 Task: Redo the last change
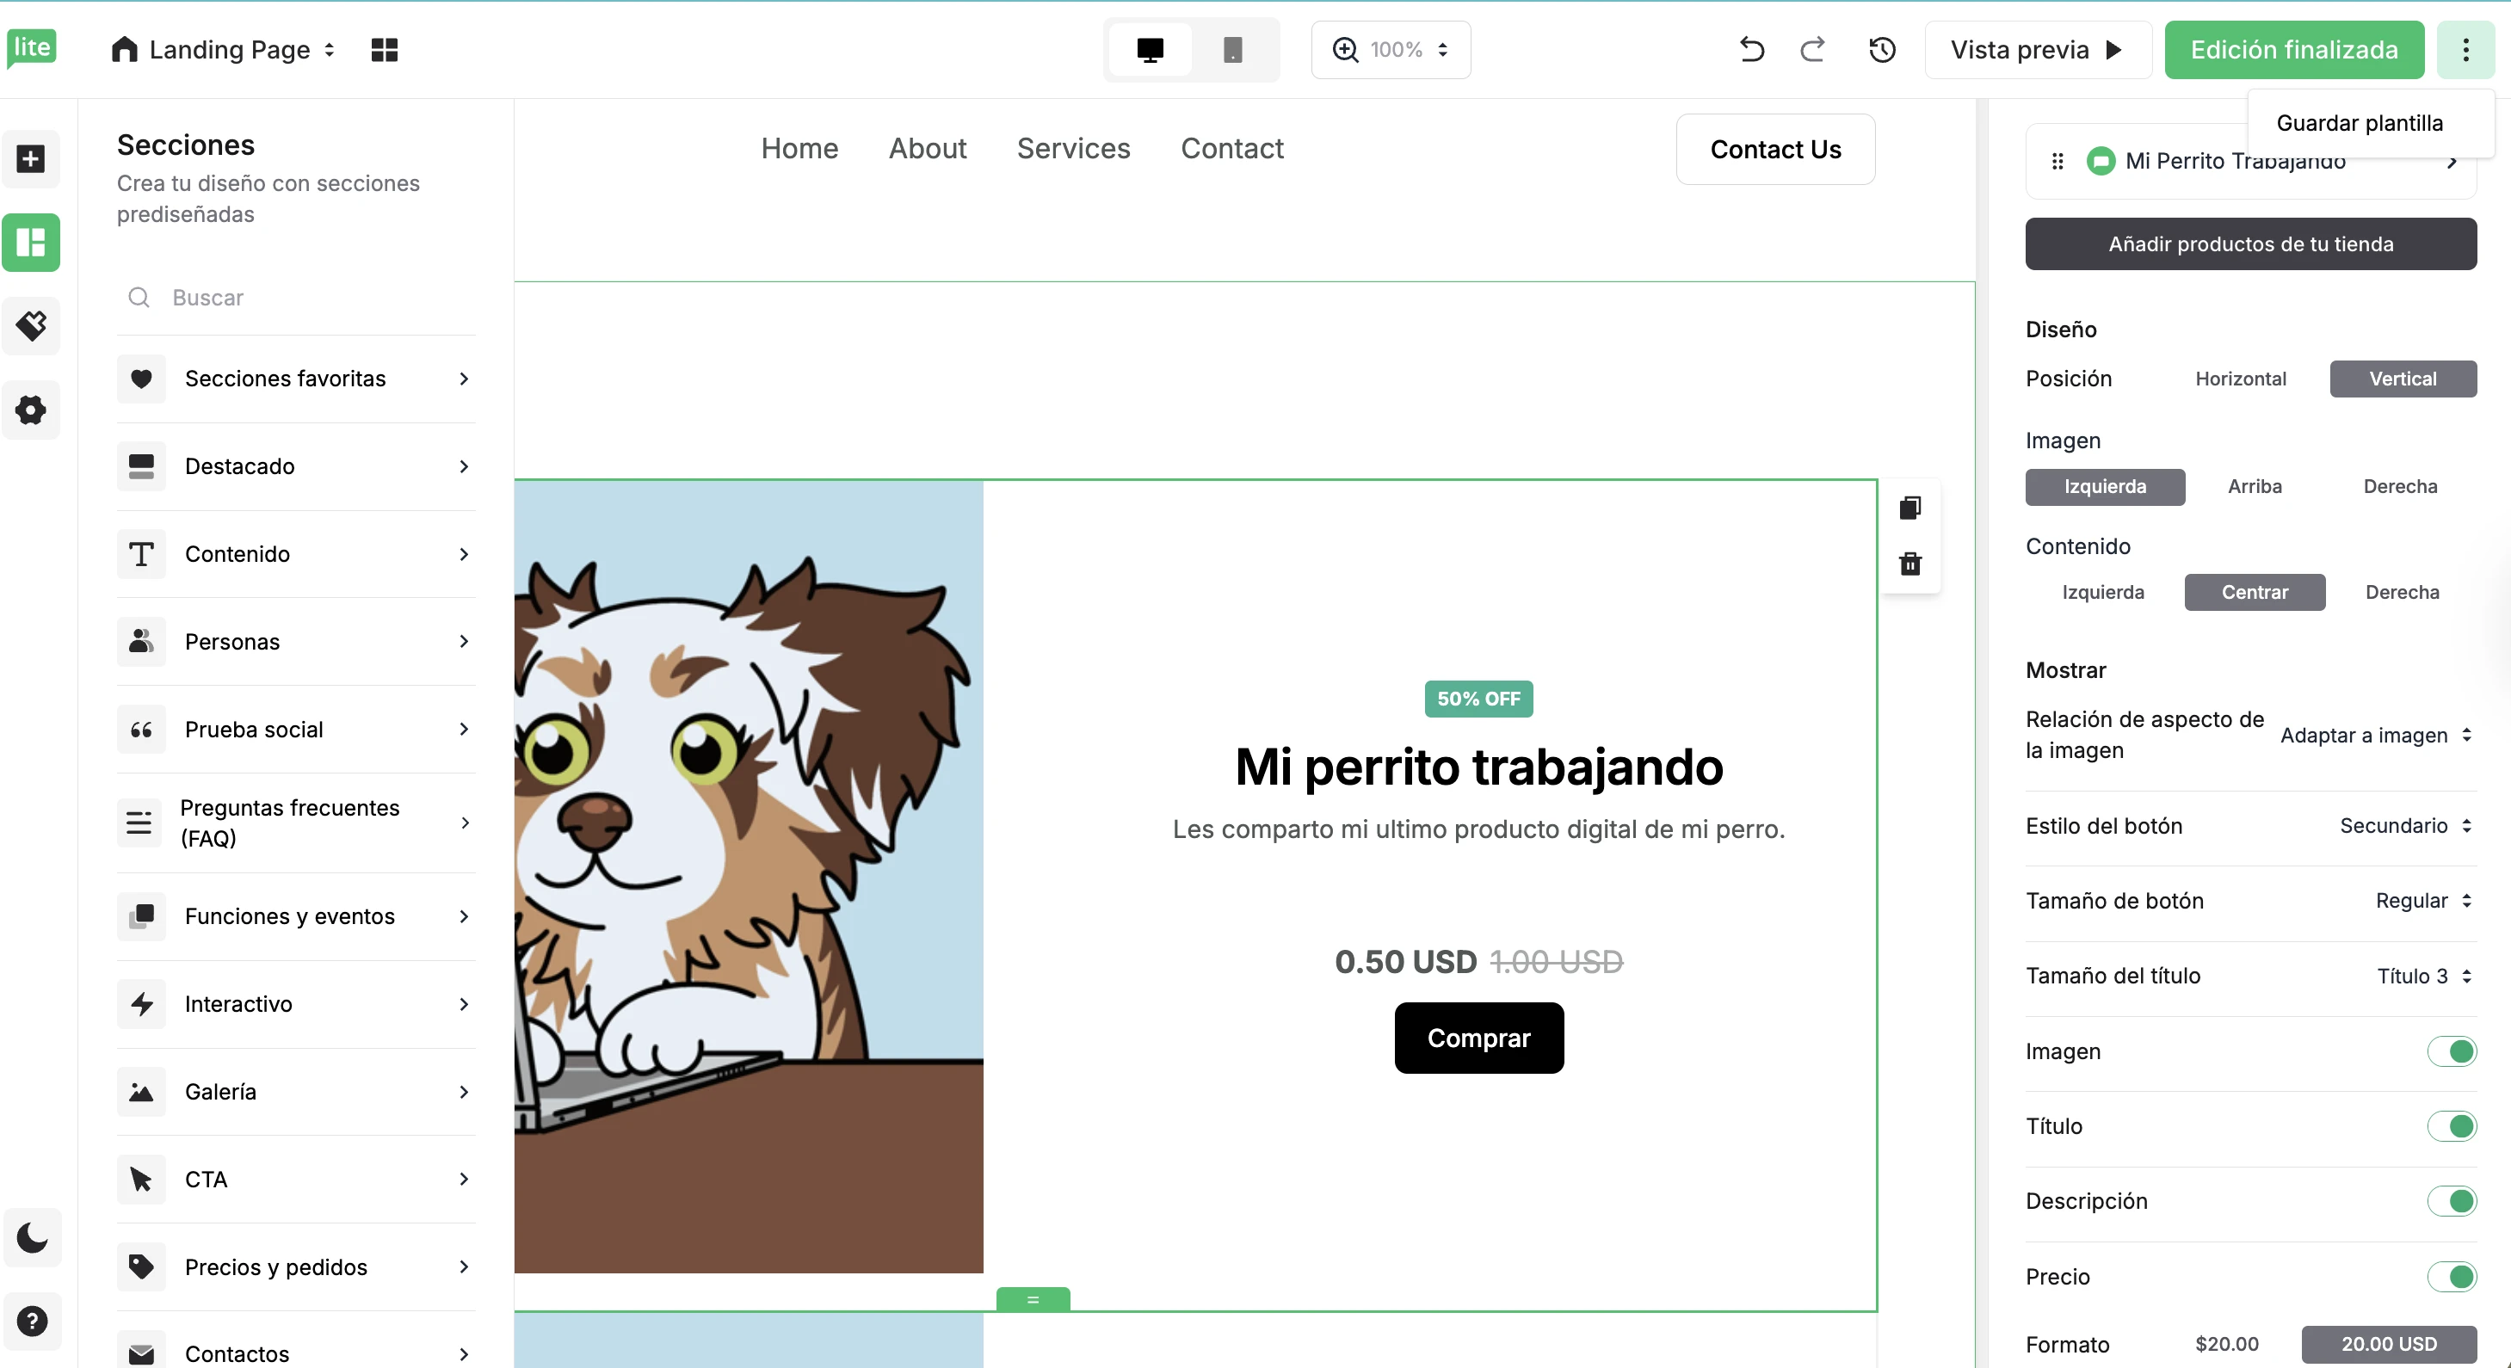coord(1811,50)
